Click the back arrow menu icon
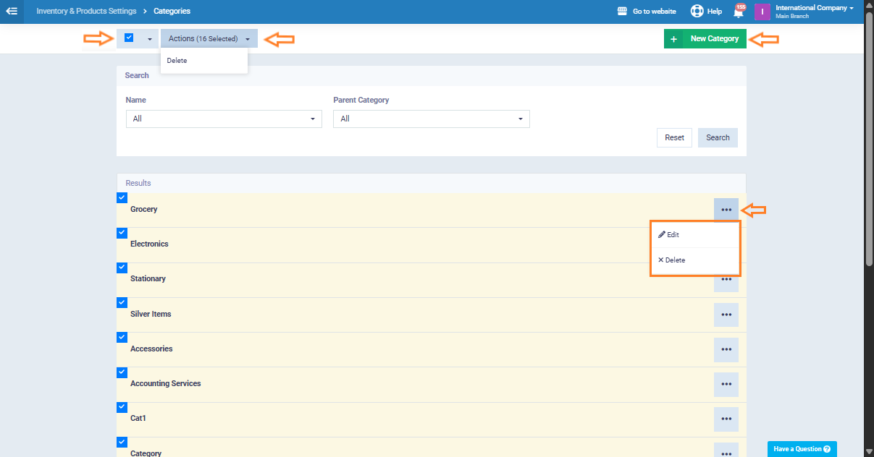 coord(12,12)
